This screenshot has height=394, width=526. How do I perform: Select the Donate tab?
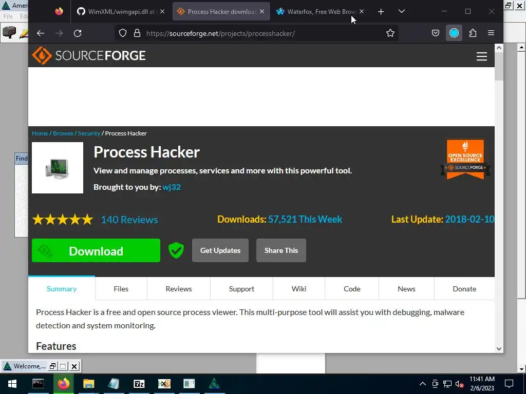[464, 289]
